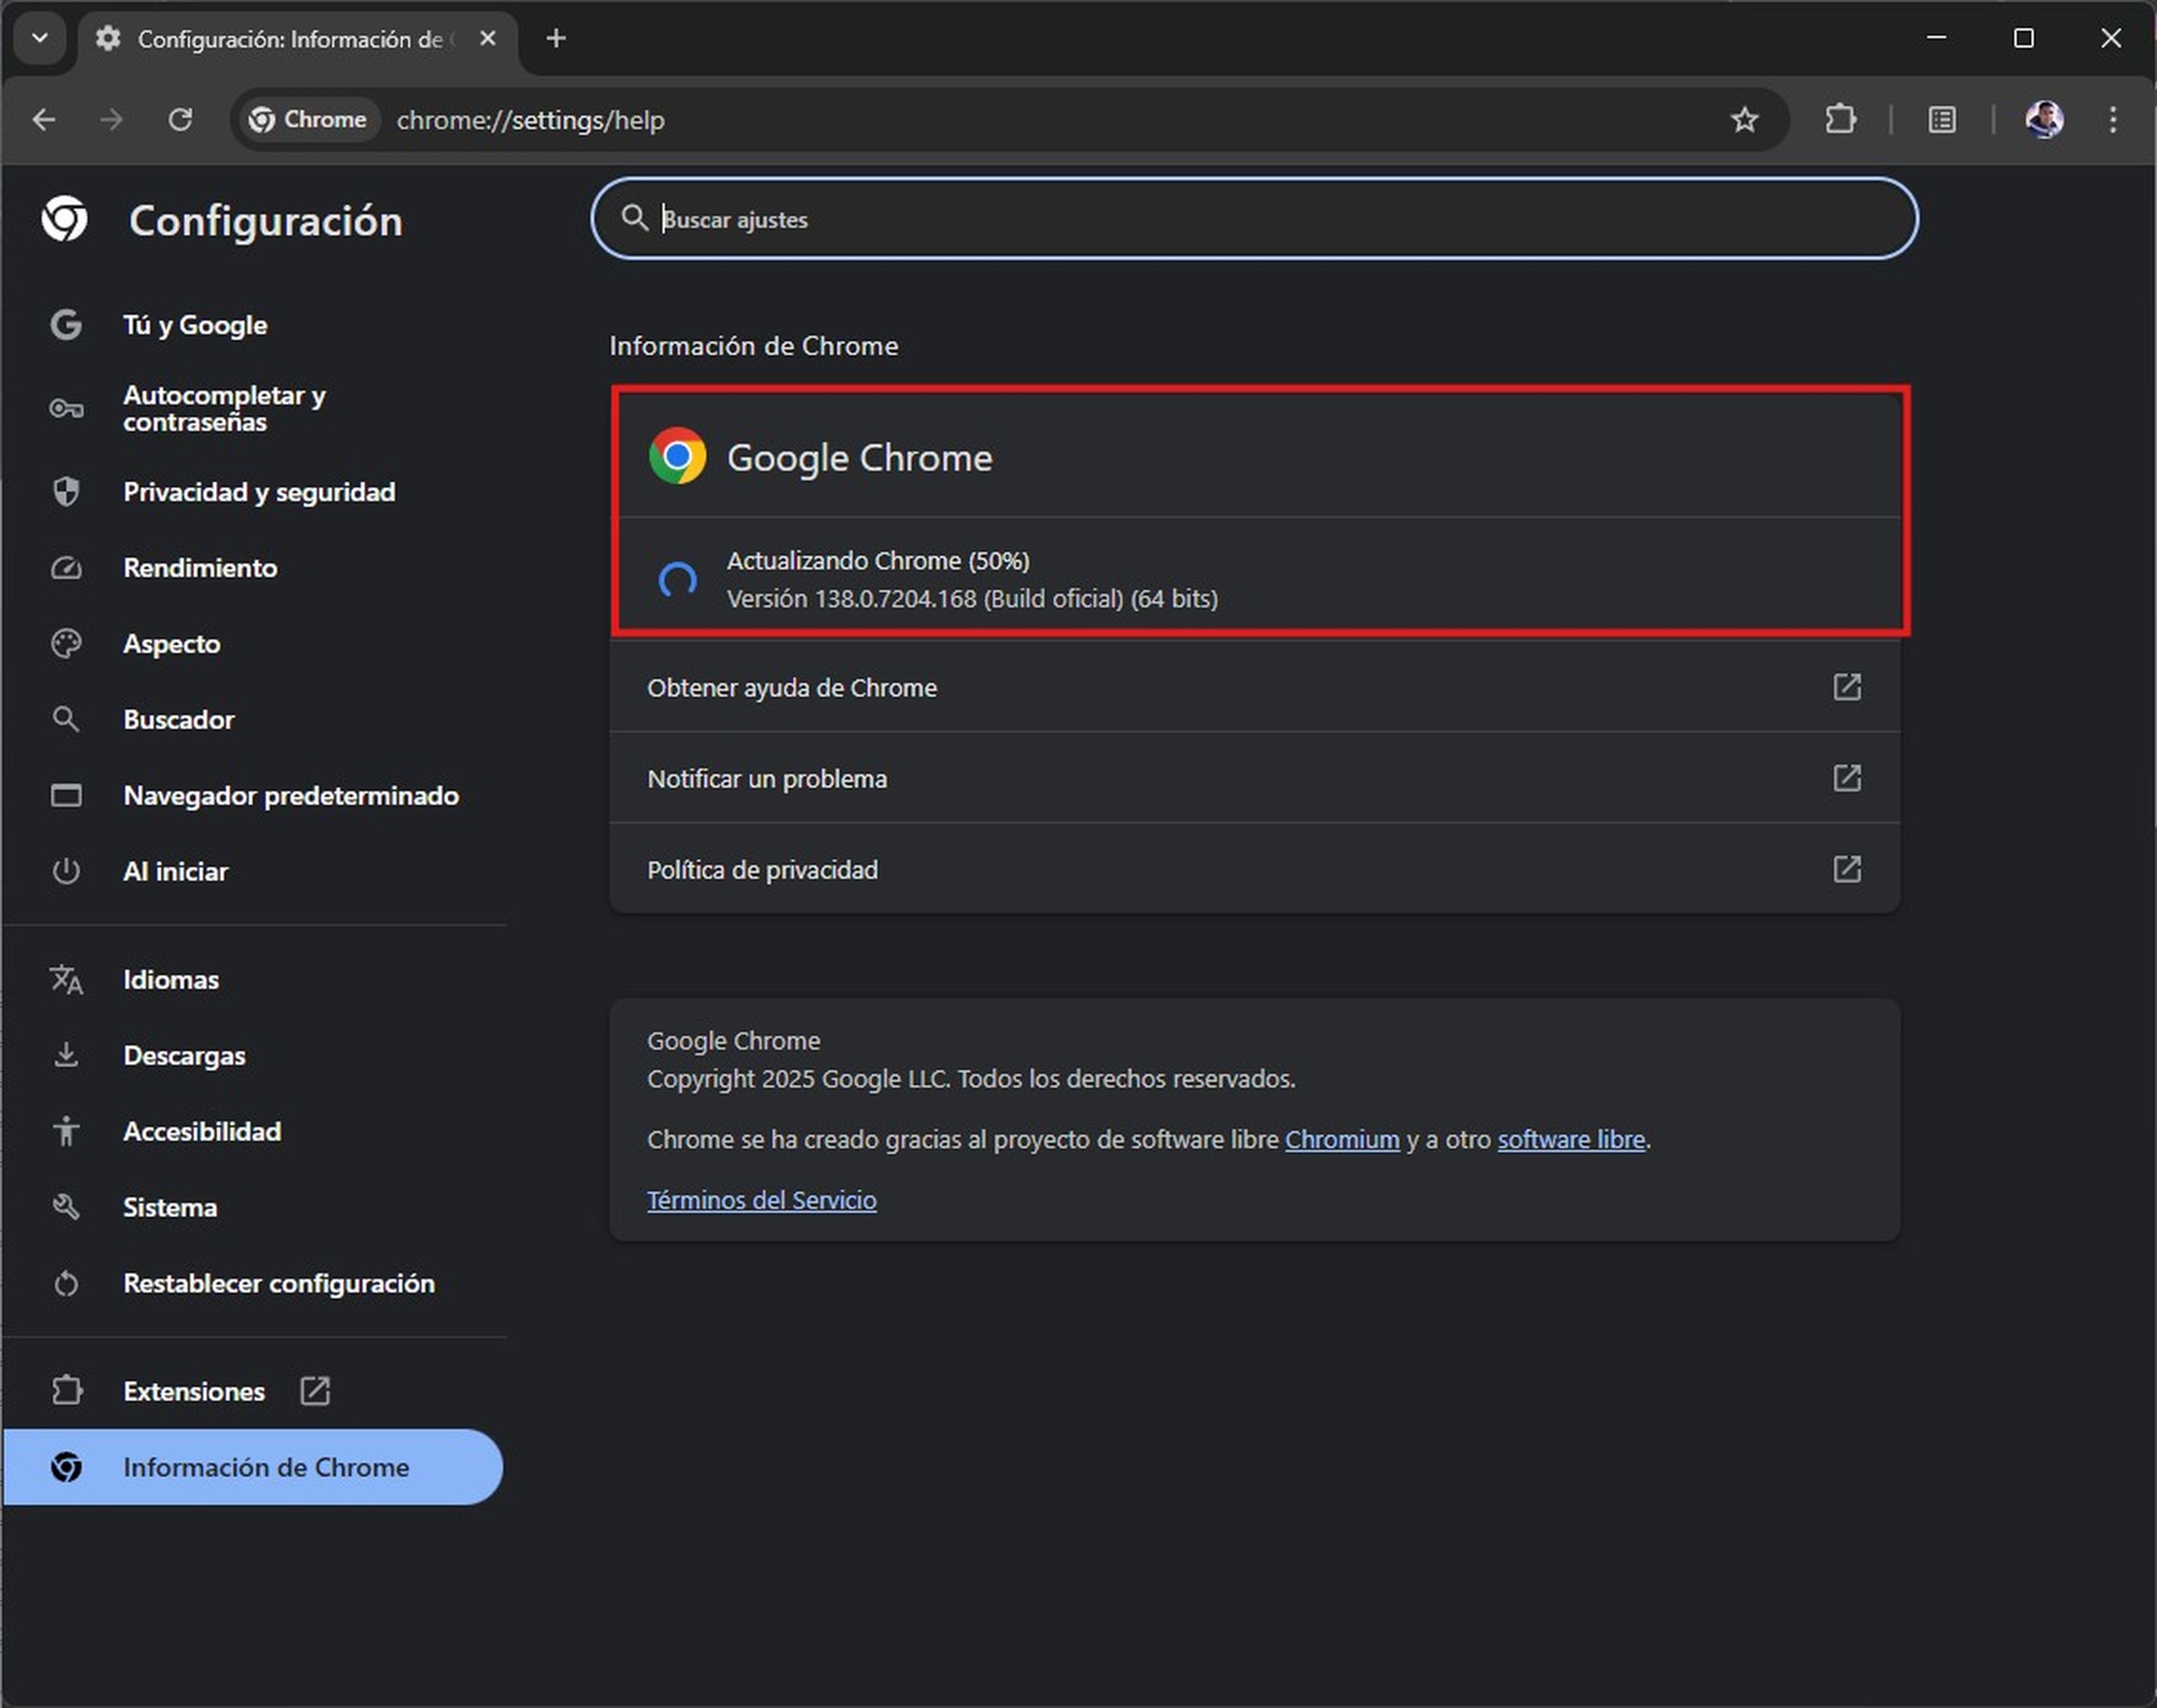
Task: Click the person icon for Accesibilidad
Action: pos(66,1132)
